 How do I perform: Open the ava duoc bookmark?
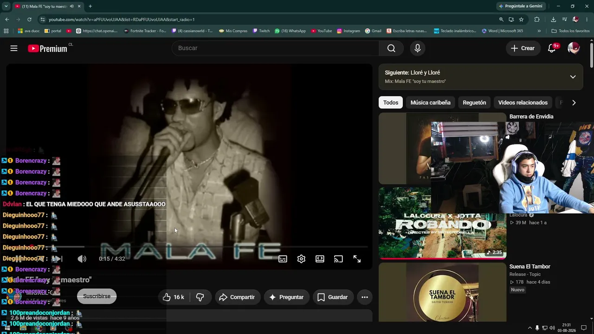[29, 31]
